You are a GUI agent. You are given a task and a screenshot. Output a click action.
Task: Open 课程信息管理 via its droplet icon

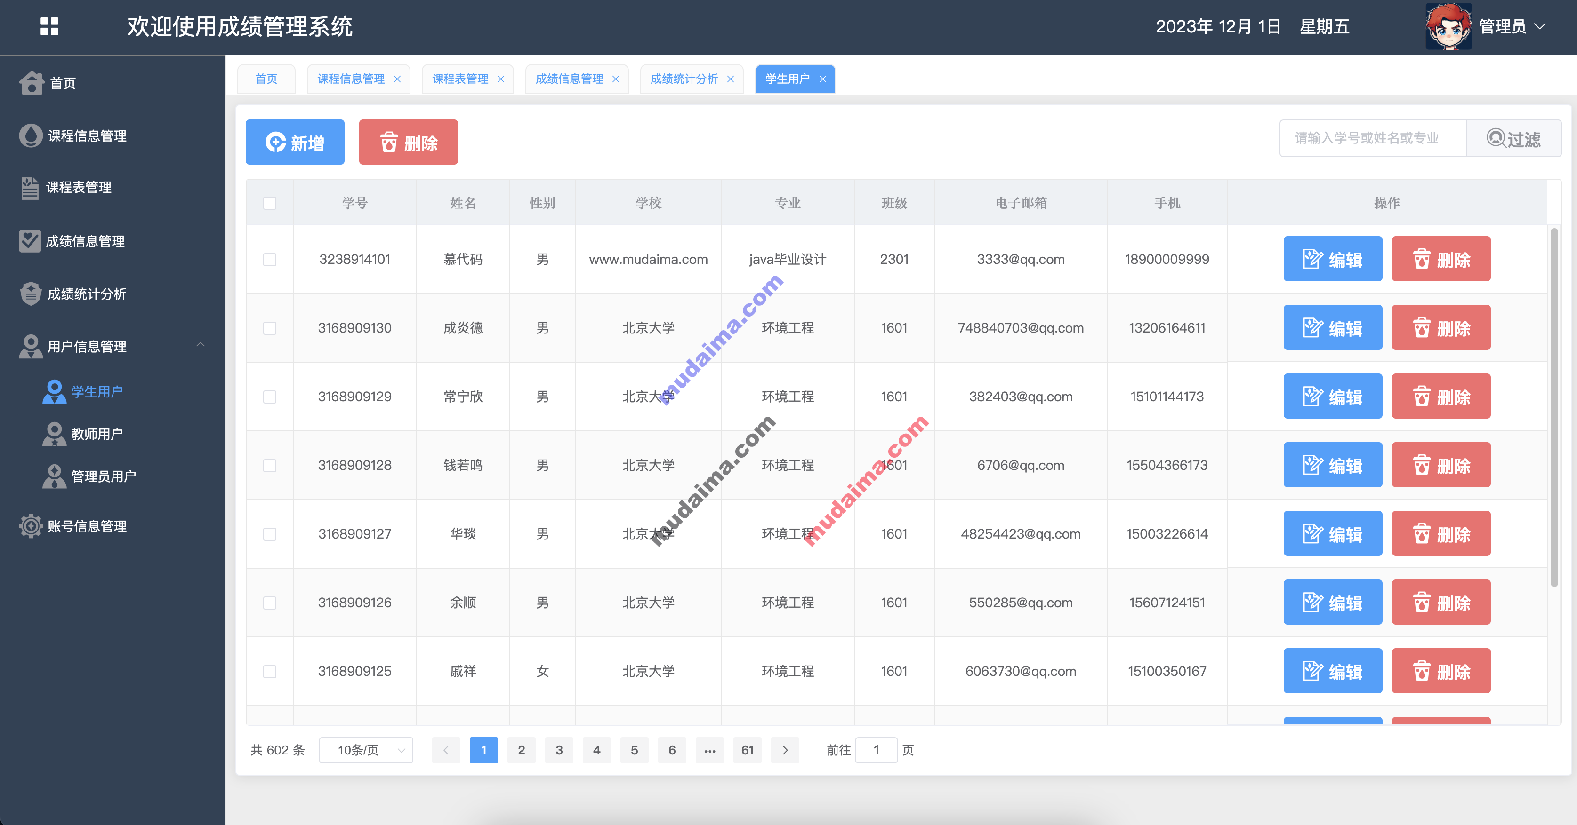(x=31, y=136)
